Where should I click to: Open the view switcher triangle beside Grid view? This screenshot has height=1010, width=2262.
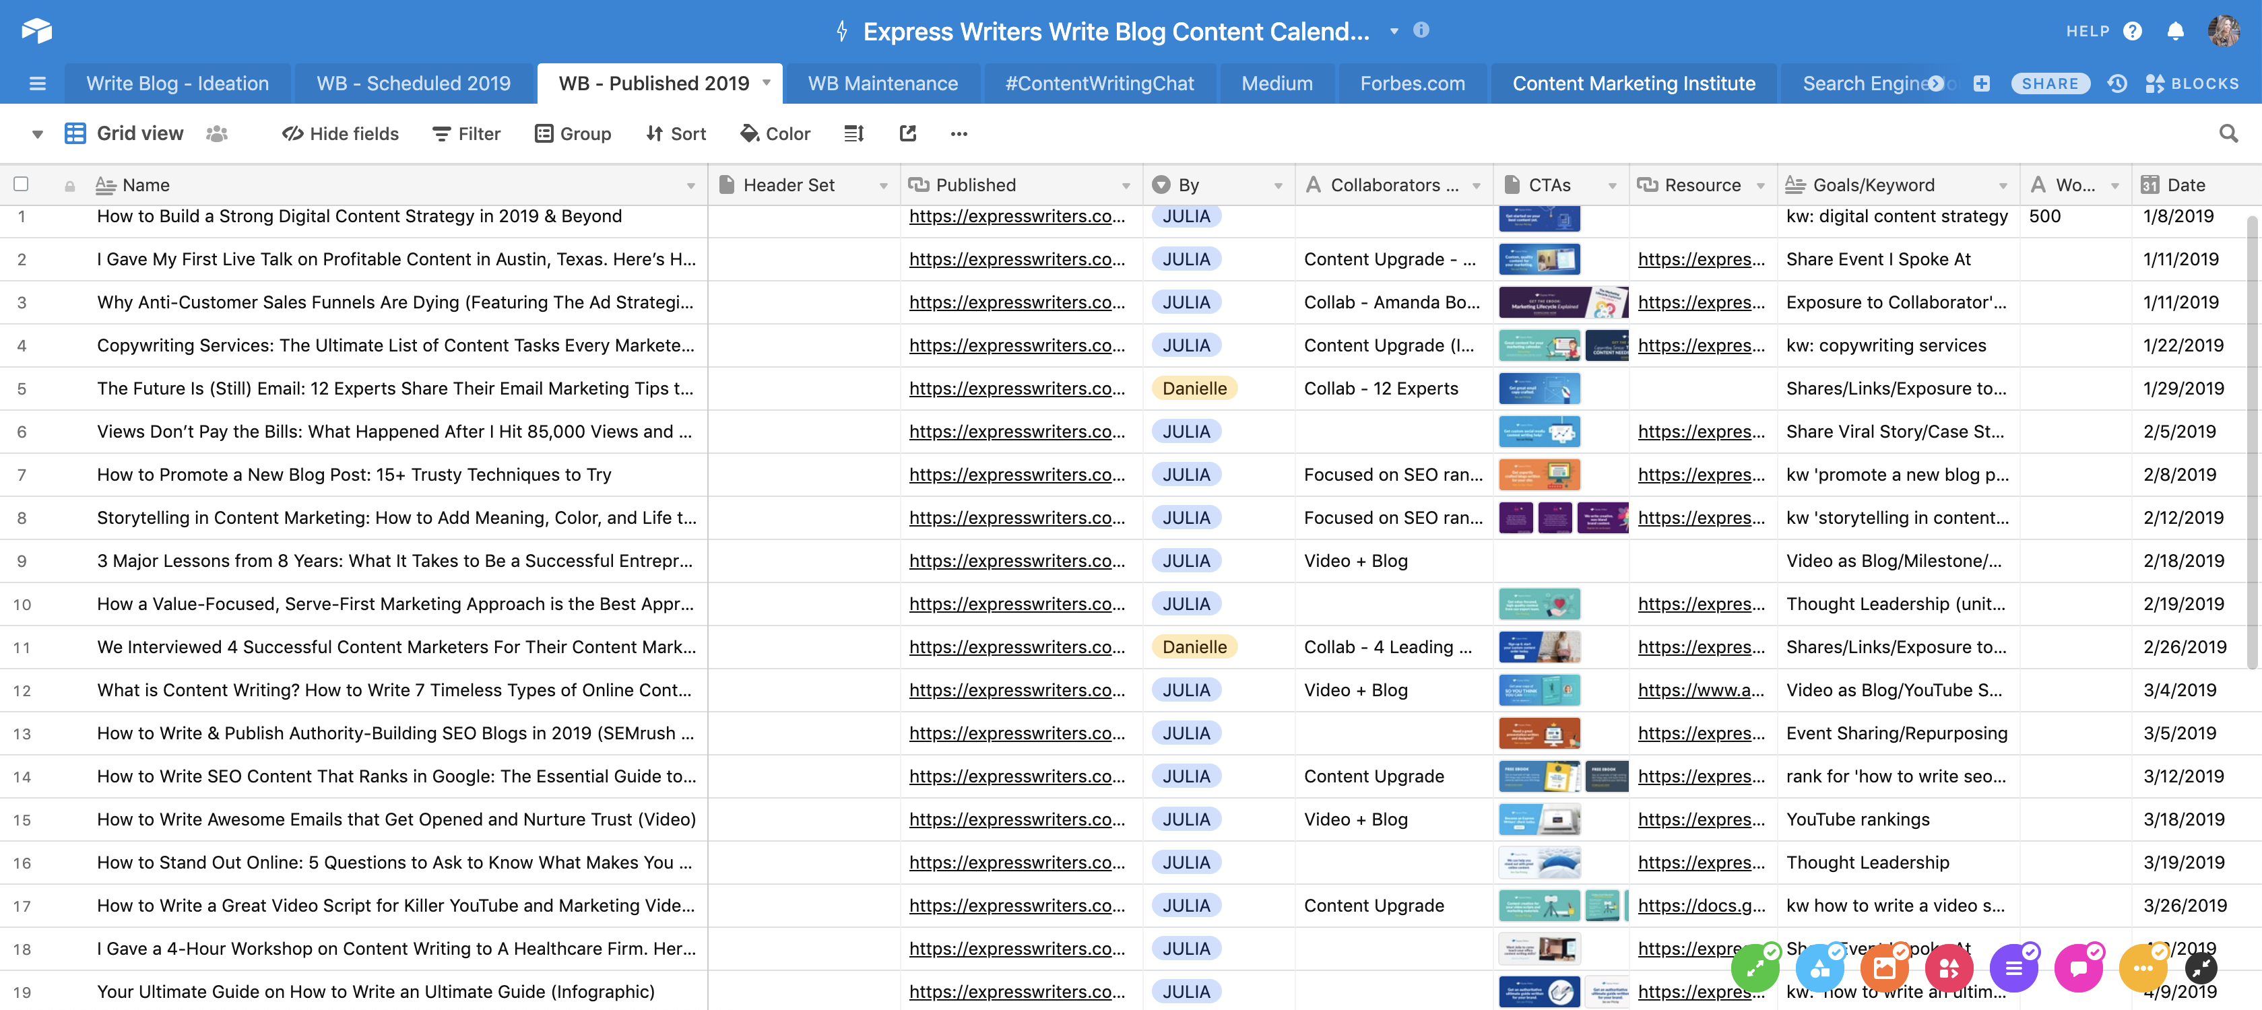(37, 133)
